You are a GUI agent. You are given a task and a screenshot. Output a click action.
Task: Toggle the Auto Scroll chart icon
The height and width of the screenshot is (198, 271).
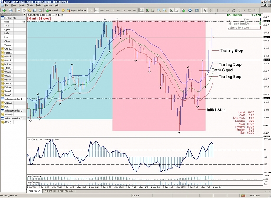pos(171,10)
